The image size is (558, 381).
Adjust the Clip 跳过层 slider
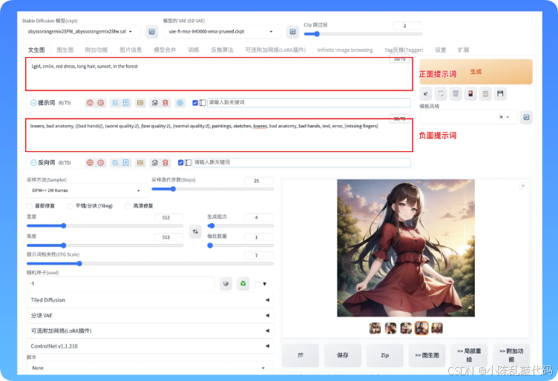click(363, 34)
